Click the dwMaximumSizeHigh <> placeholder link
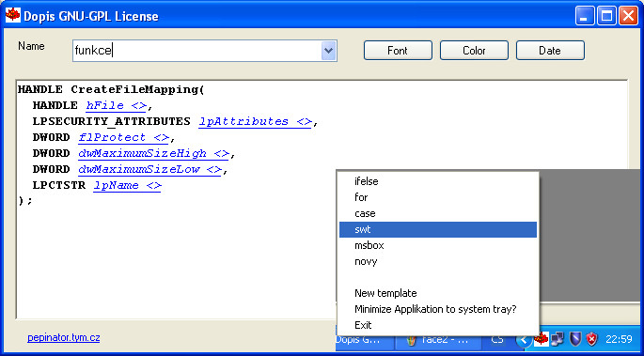This screenshot has width=644, height=356. [153, 154]
